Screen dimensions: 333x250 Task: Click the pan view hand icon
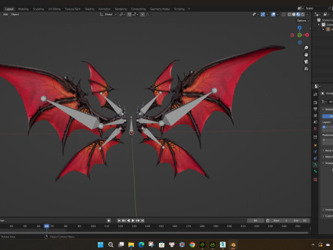(306, 55)
